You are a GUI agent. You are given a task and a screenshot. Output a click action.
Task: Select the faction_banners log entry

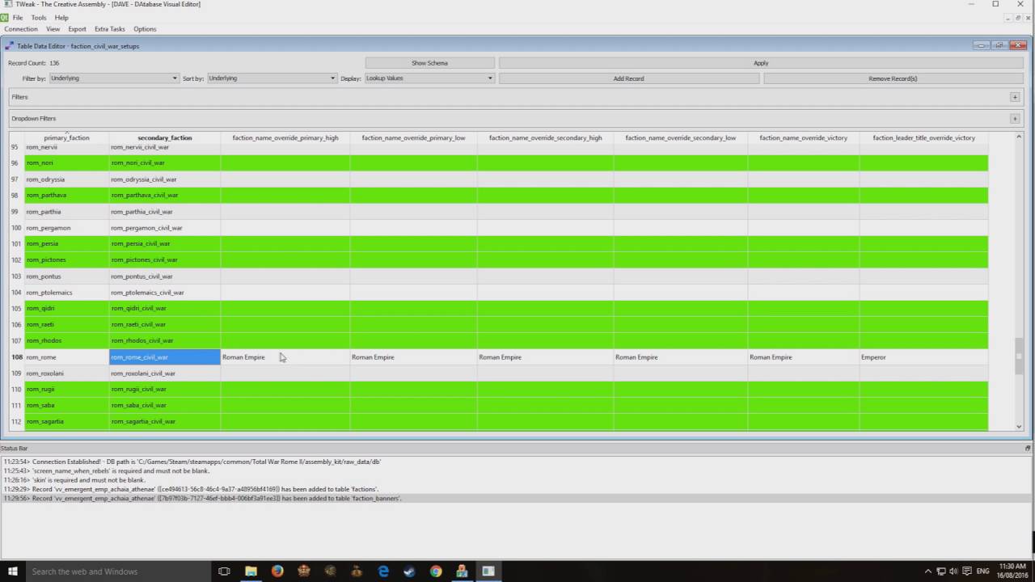point(202,499)
